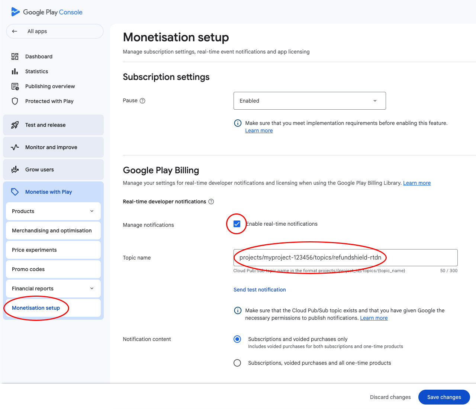This screenshot has height=409, width=476.
Task: Click the back arrow beside All apps
Action: pos(15,31)
